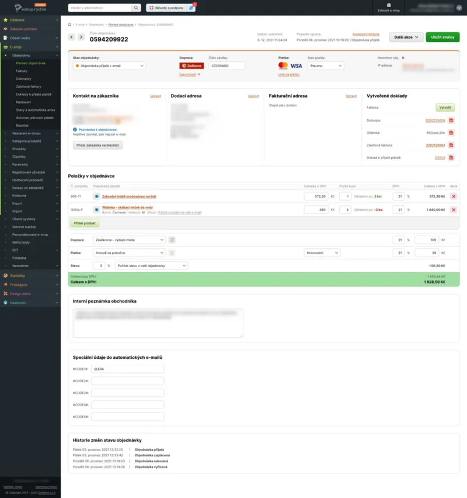
Task: Remove the Waboba míček item with the red X
Action: coord(454,210)
